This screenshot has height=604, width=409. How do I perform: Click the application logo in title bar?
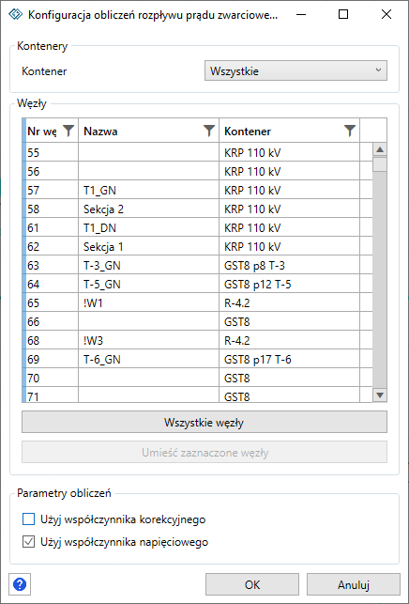16,15
